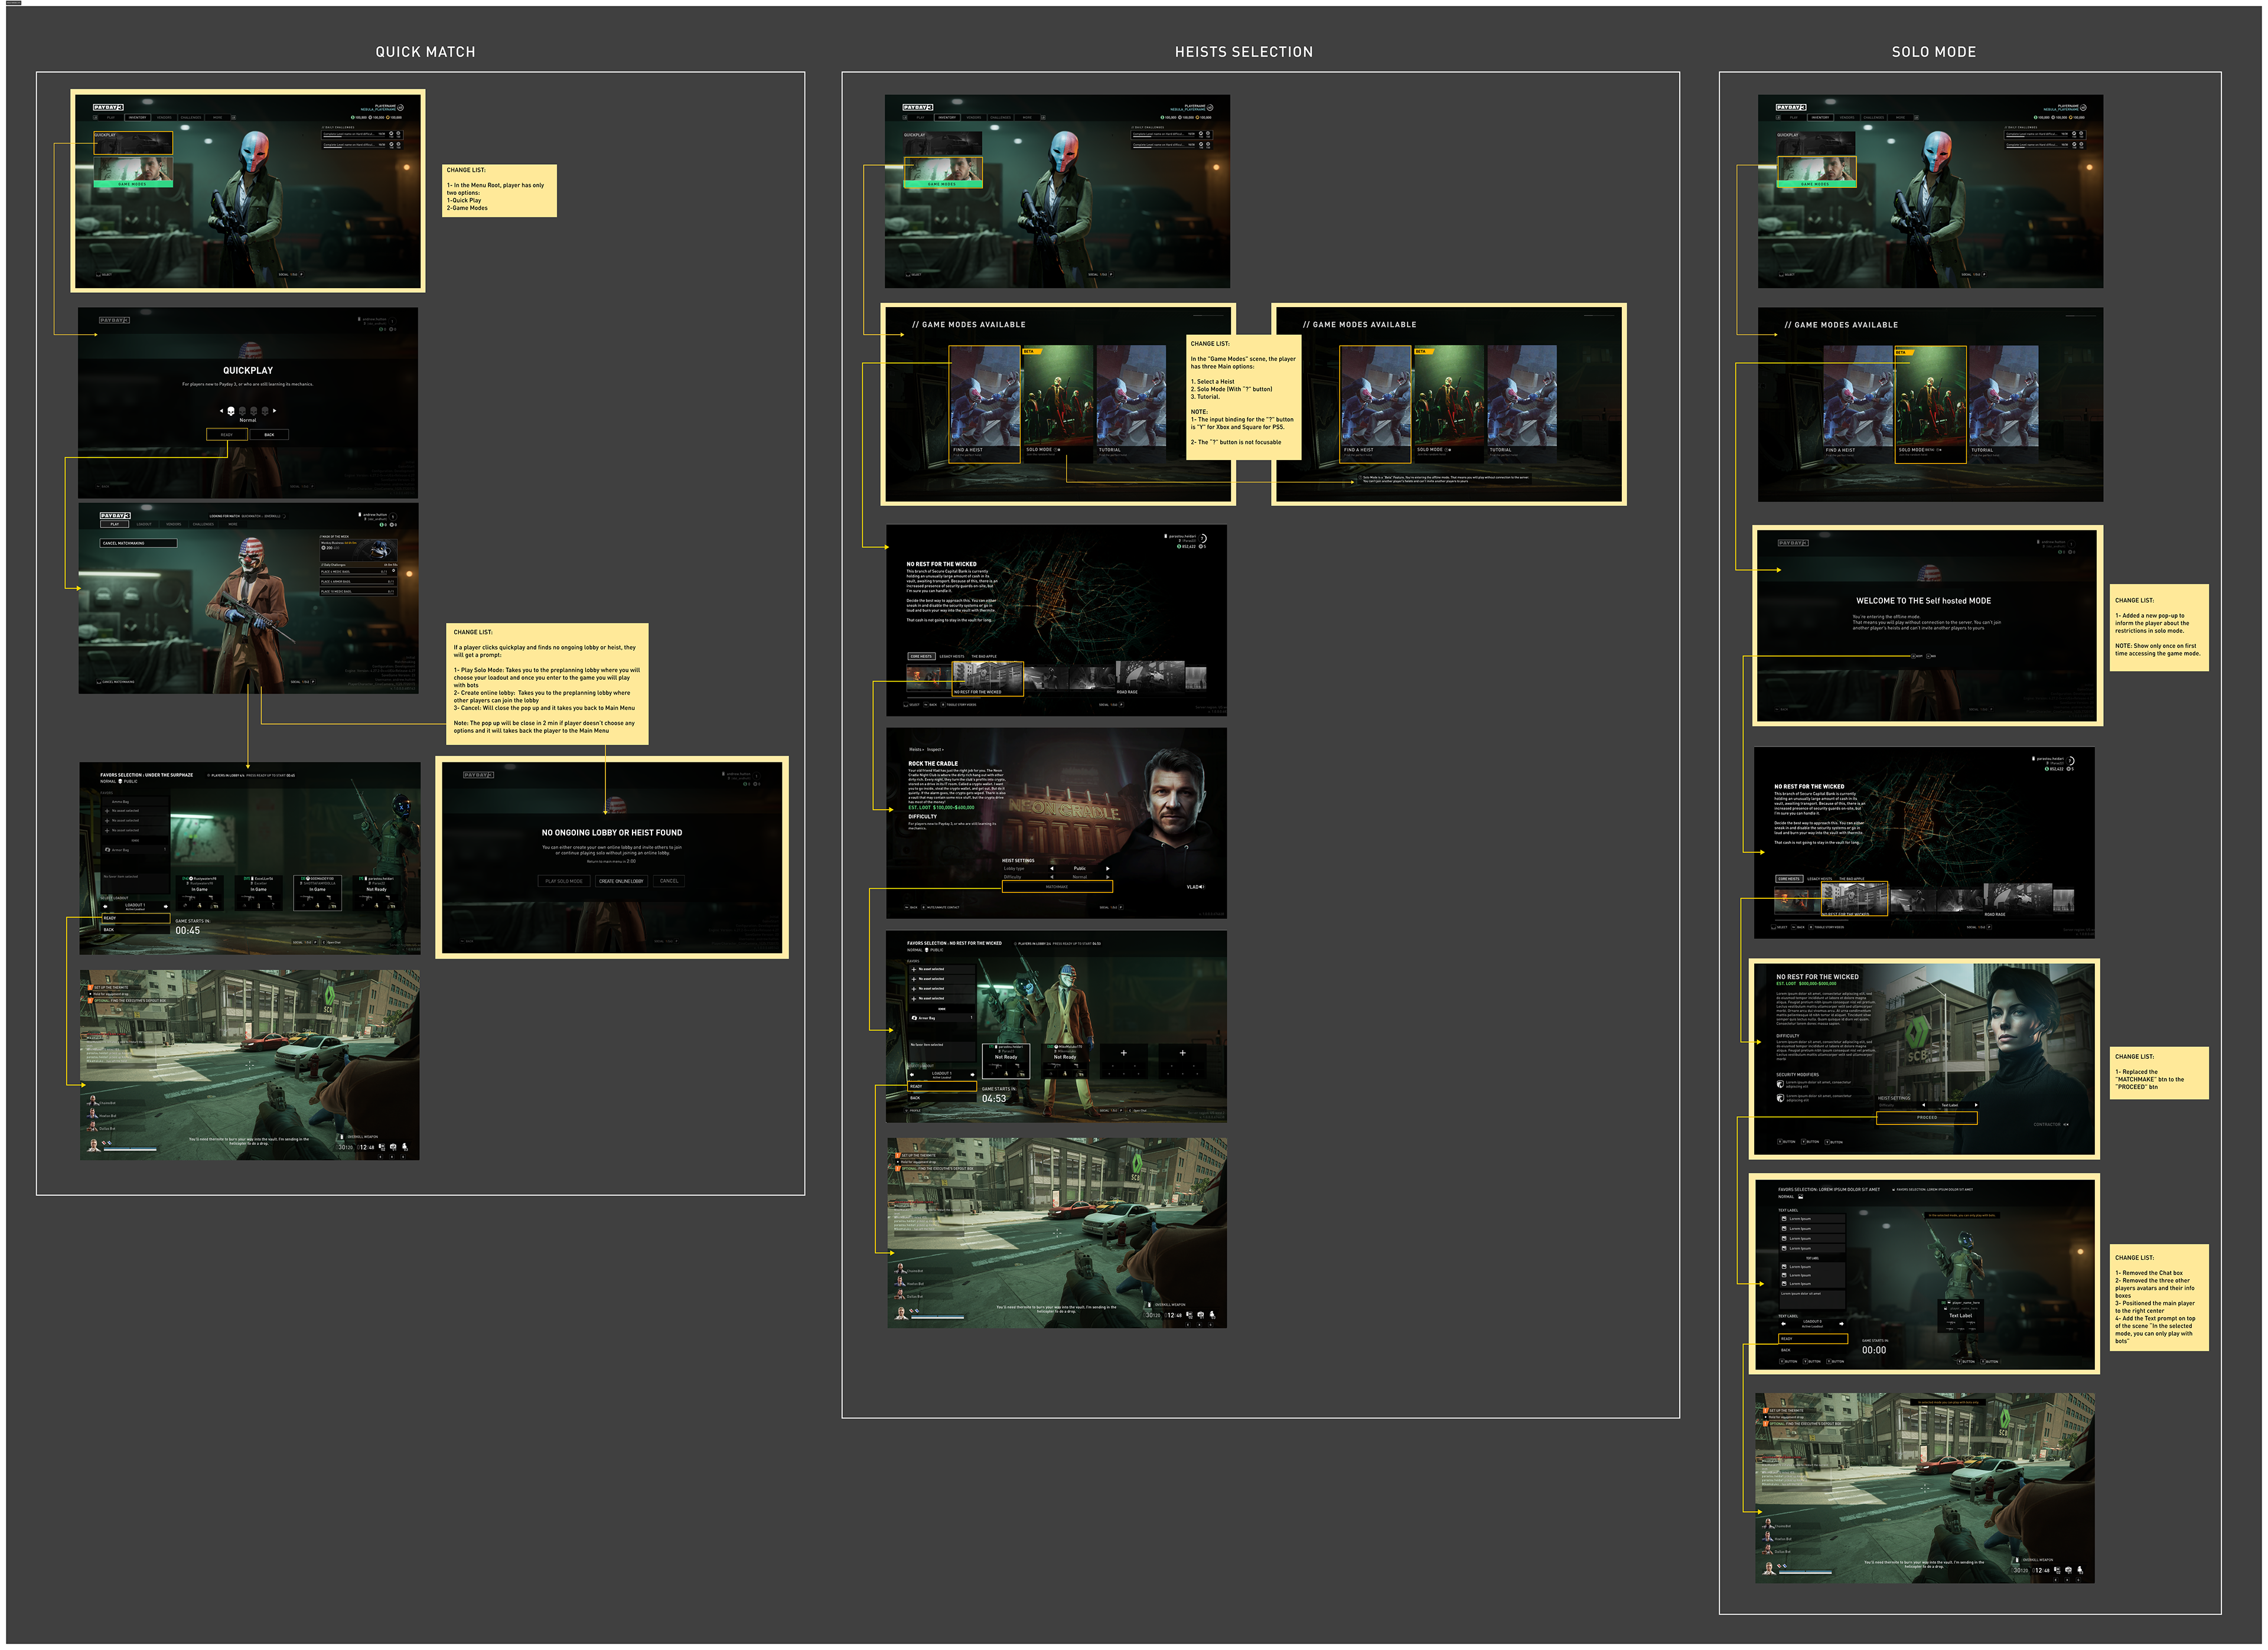Click PROCEED button in Solo Mode heist screen
Screen dimensions: 2268x1650
(1927, 1117)
